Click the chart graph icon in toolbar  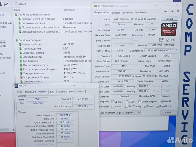(6, 4)
